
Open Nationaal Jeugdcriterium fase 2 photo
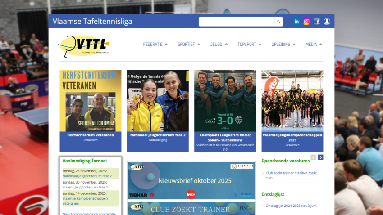(158, 101)
